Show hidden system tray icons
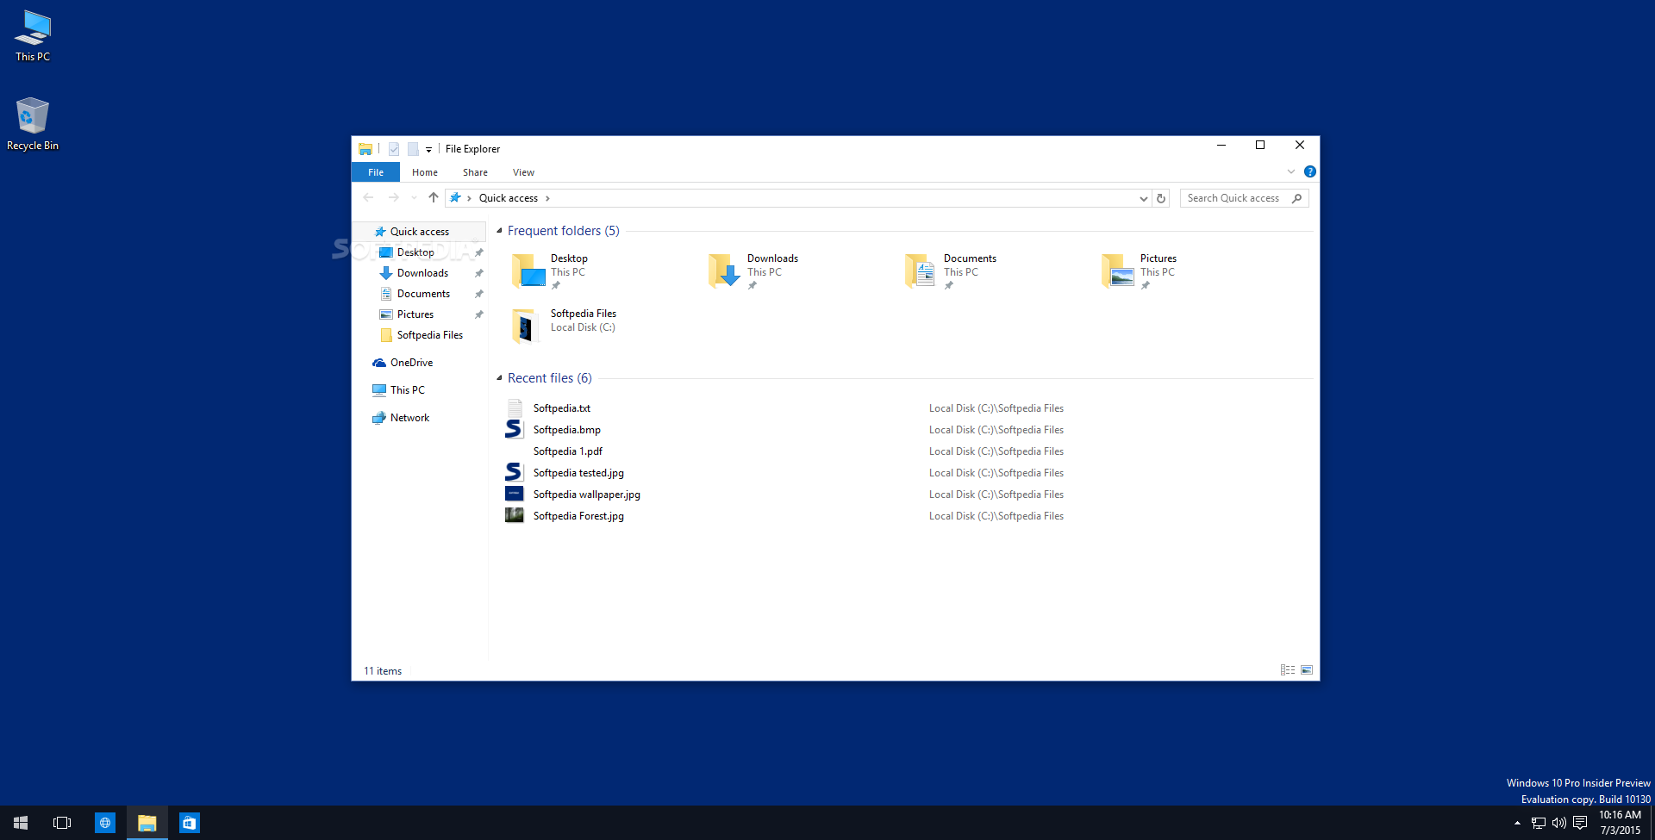1655x840 pixels. pyautogui.click(x=1517, y=823)
